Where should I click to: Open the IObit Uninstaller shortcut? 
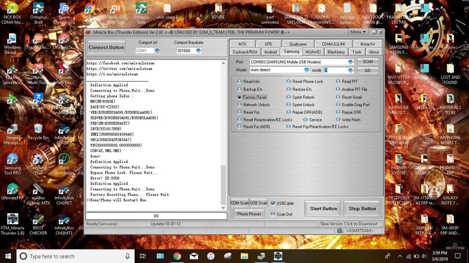click(64, 164)
